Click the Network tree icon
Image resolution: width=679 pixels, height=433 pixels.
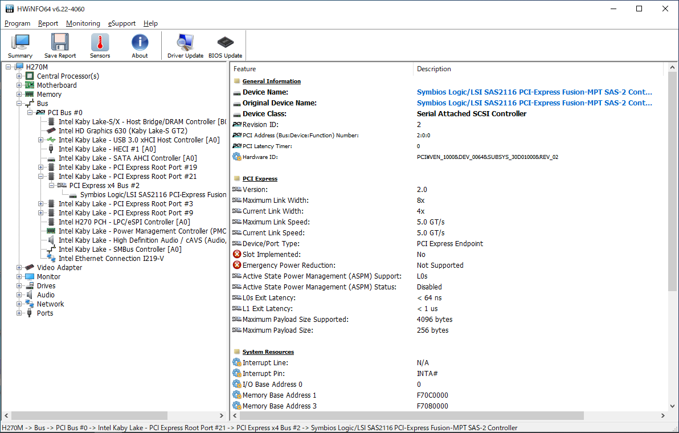point(30,304)
